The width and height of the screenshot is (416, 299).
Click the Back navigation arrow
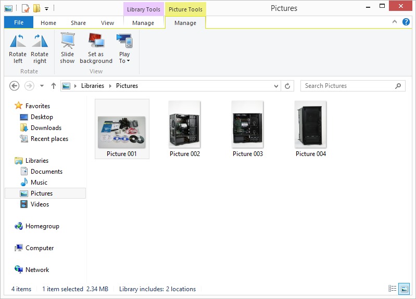(15, 86)
